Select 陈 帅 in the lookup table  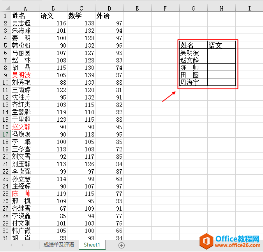(193, 67)
